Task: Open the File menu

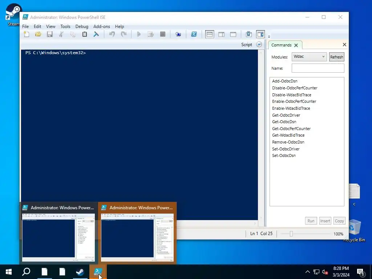Action: (25, 26)
